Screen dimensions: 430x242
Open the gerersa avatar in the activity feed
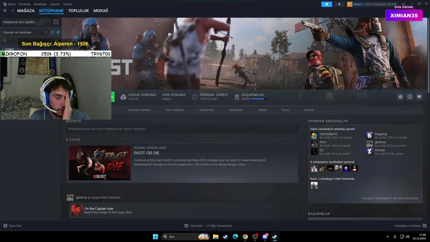pos(70,197)
